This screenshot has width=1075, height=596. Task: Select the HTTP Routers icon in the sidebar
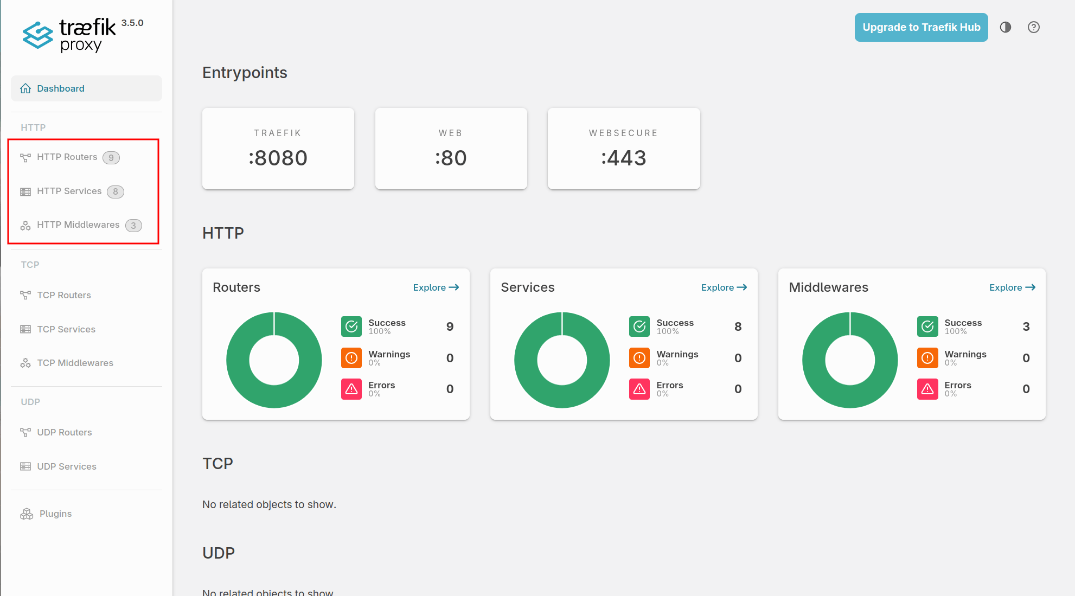pyautogui.click(x=25, y=157)
